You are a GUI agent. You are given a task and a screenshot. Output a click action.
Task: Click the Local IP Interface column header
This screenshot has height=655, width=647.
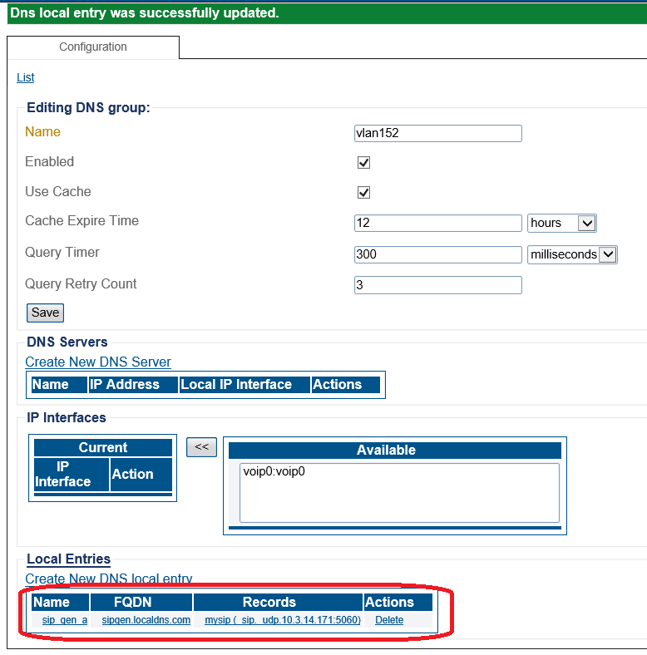236,384
